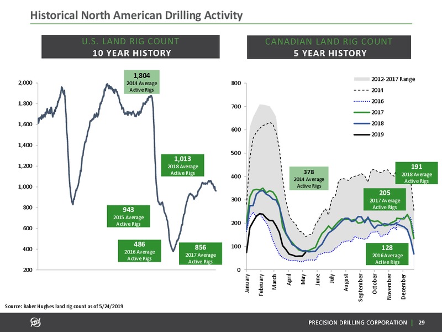442x332 pixels.
Task: Click the '2,000' U.S. chart axis label
Action: coord(25,82)
